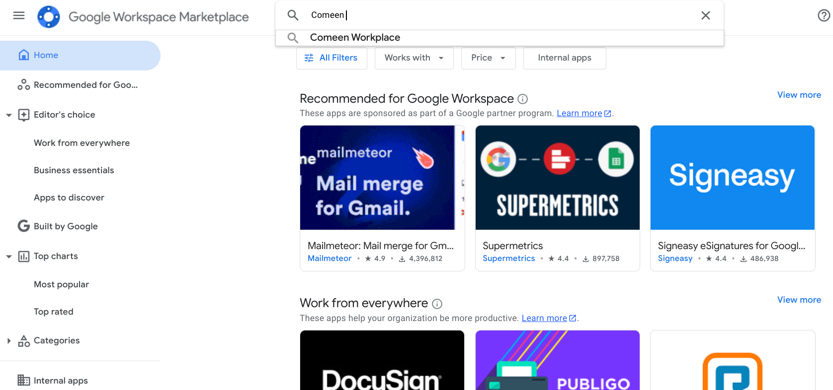Toggle the Internal apps filter chip

coord(565,58)
